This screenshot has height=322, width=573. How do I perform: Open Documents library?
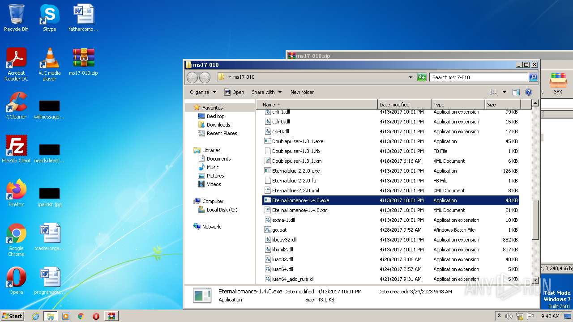218,159
